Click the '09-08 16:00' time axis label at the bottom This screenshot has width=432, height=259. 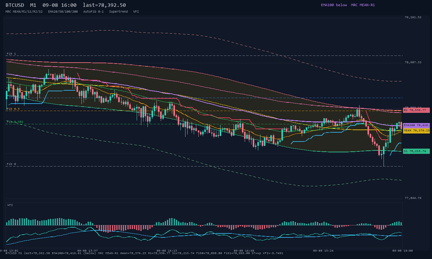pyautogui.click(x=403, y=251)
